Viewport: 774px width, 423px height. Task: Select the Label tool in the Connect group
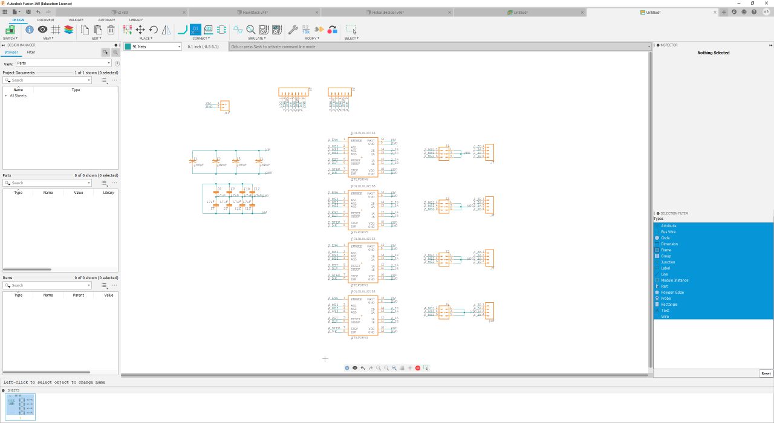pos(209,29)
